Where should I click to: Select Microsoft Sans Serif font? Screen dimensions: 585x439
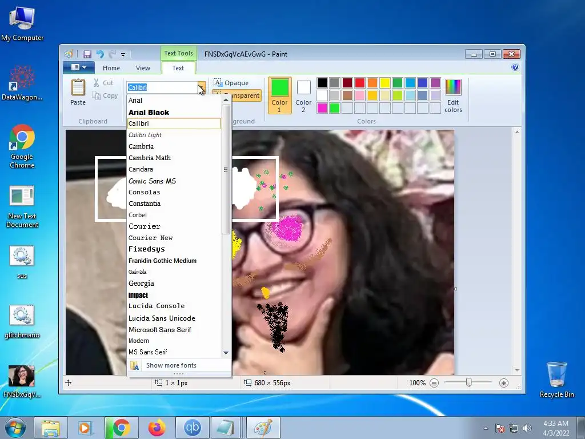point(174,329)
